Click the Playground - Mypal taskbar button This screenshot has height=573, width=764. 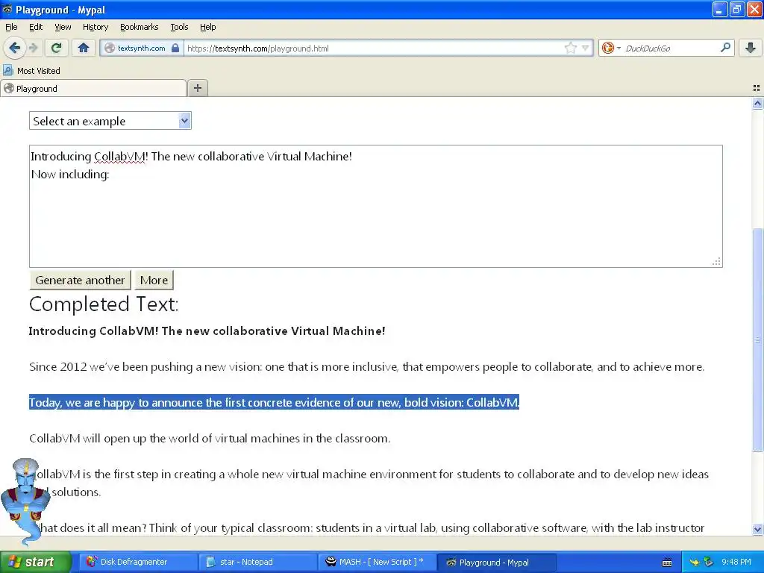tap(495, 563)
